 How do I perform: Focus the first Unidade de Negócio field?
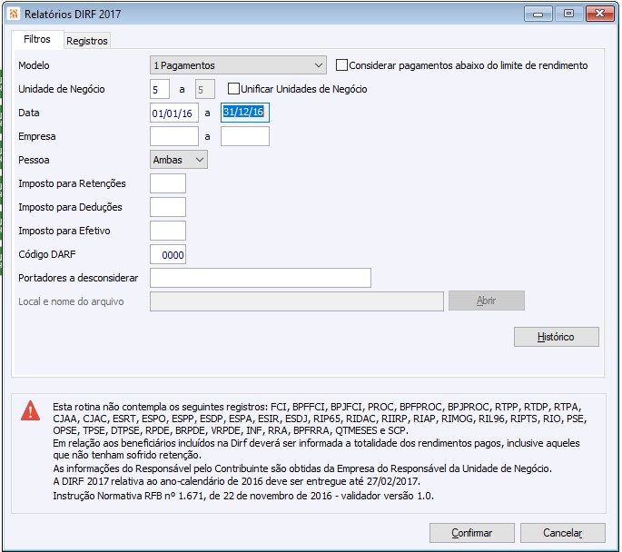[160, 89]
